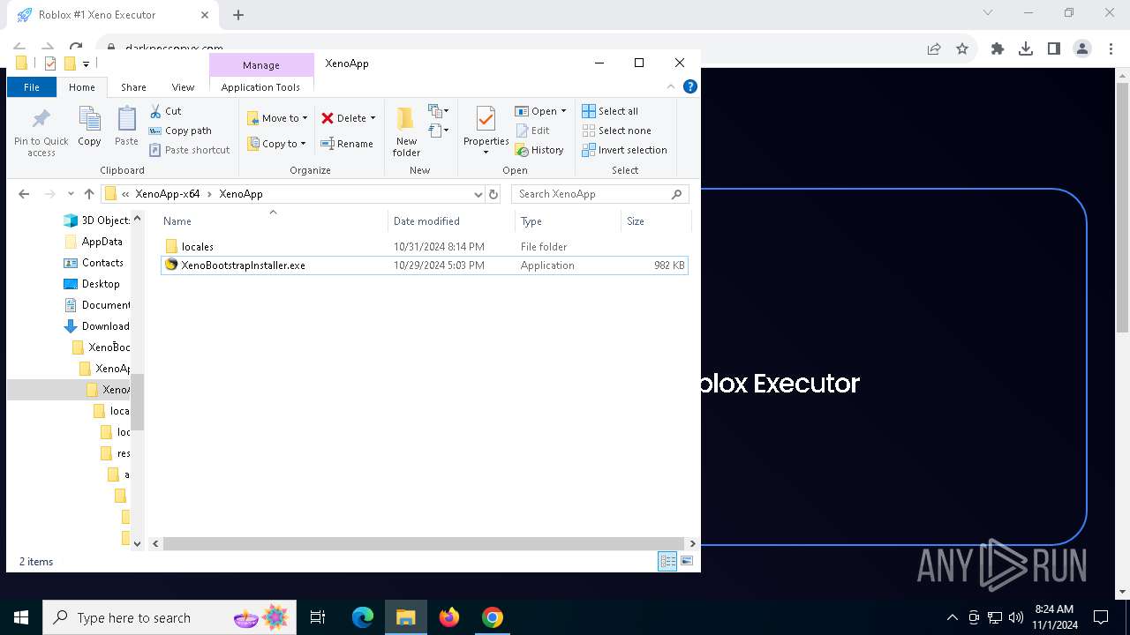
Task: Open new tab in Chrome
Action: point(238,14)
